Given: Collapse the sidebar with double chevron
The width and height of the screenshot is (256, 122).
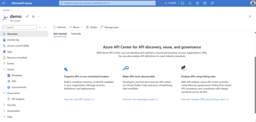Looking at the screenshot, I should pos(45,27).
